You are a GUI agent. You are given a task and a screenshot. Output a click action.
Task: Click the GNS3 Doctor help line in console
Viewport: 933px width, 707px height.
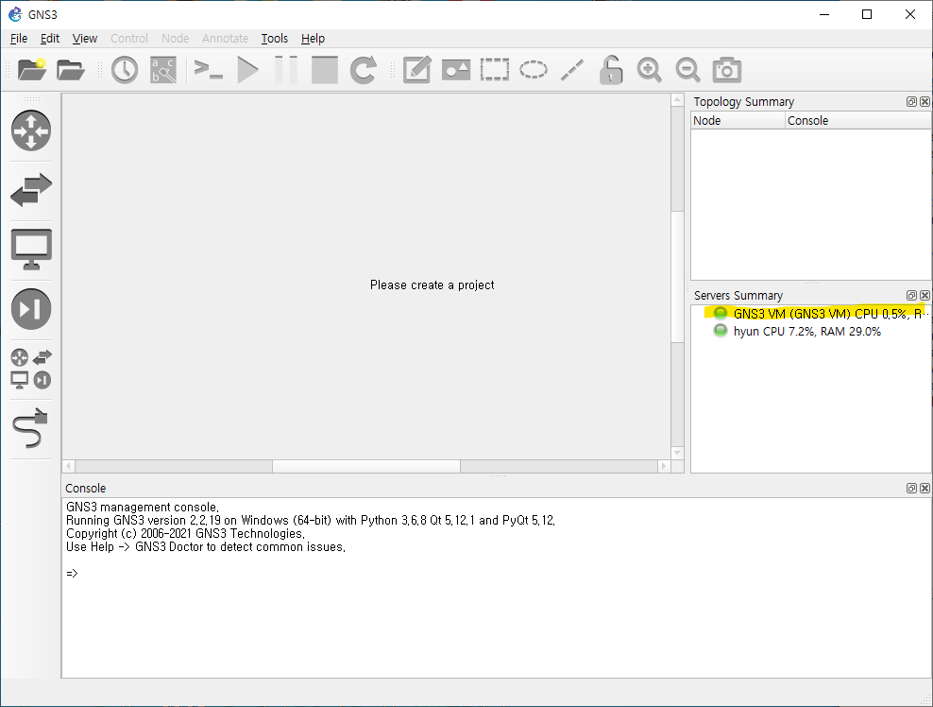coord(205,546)
